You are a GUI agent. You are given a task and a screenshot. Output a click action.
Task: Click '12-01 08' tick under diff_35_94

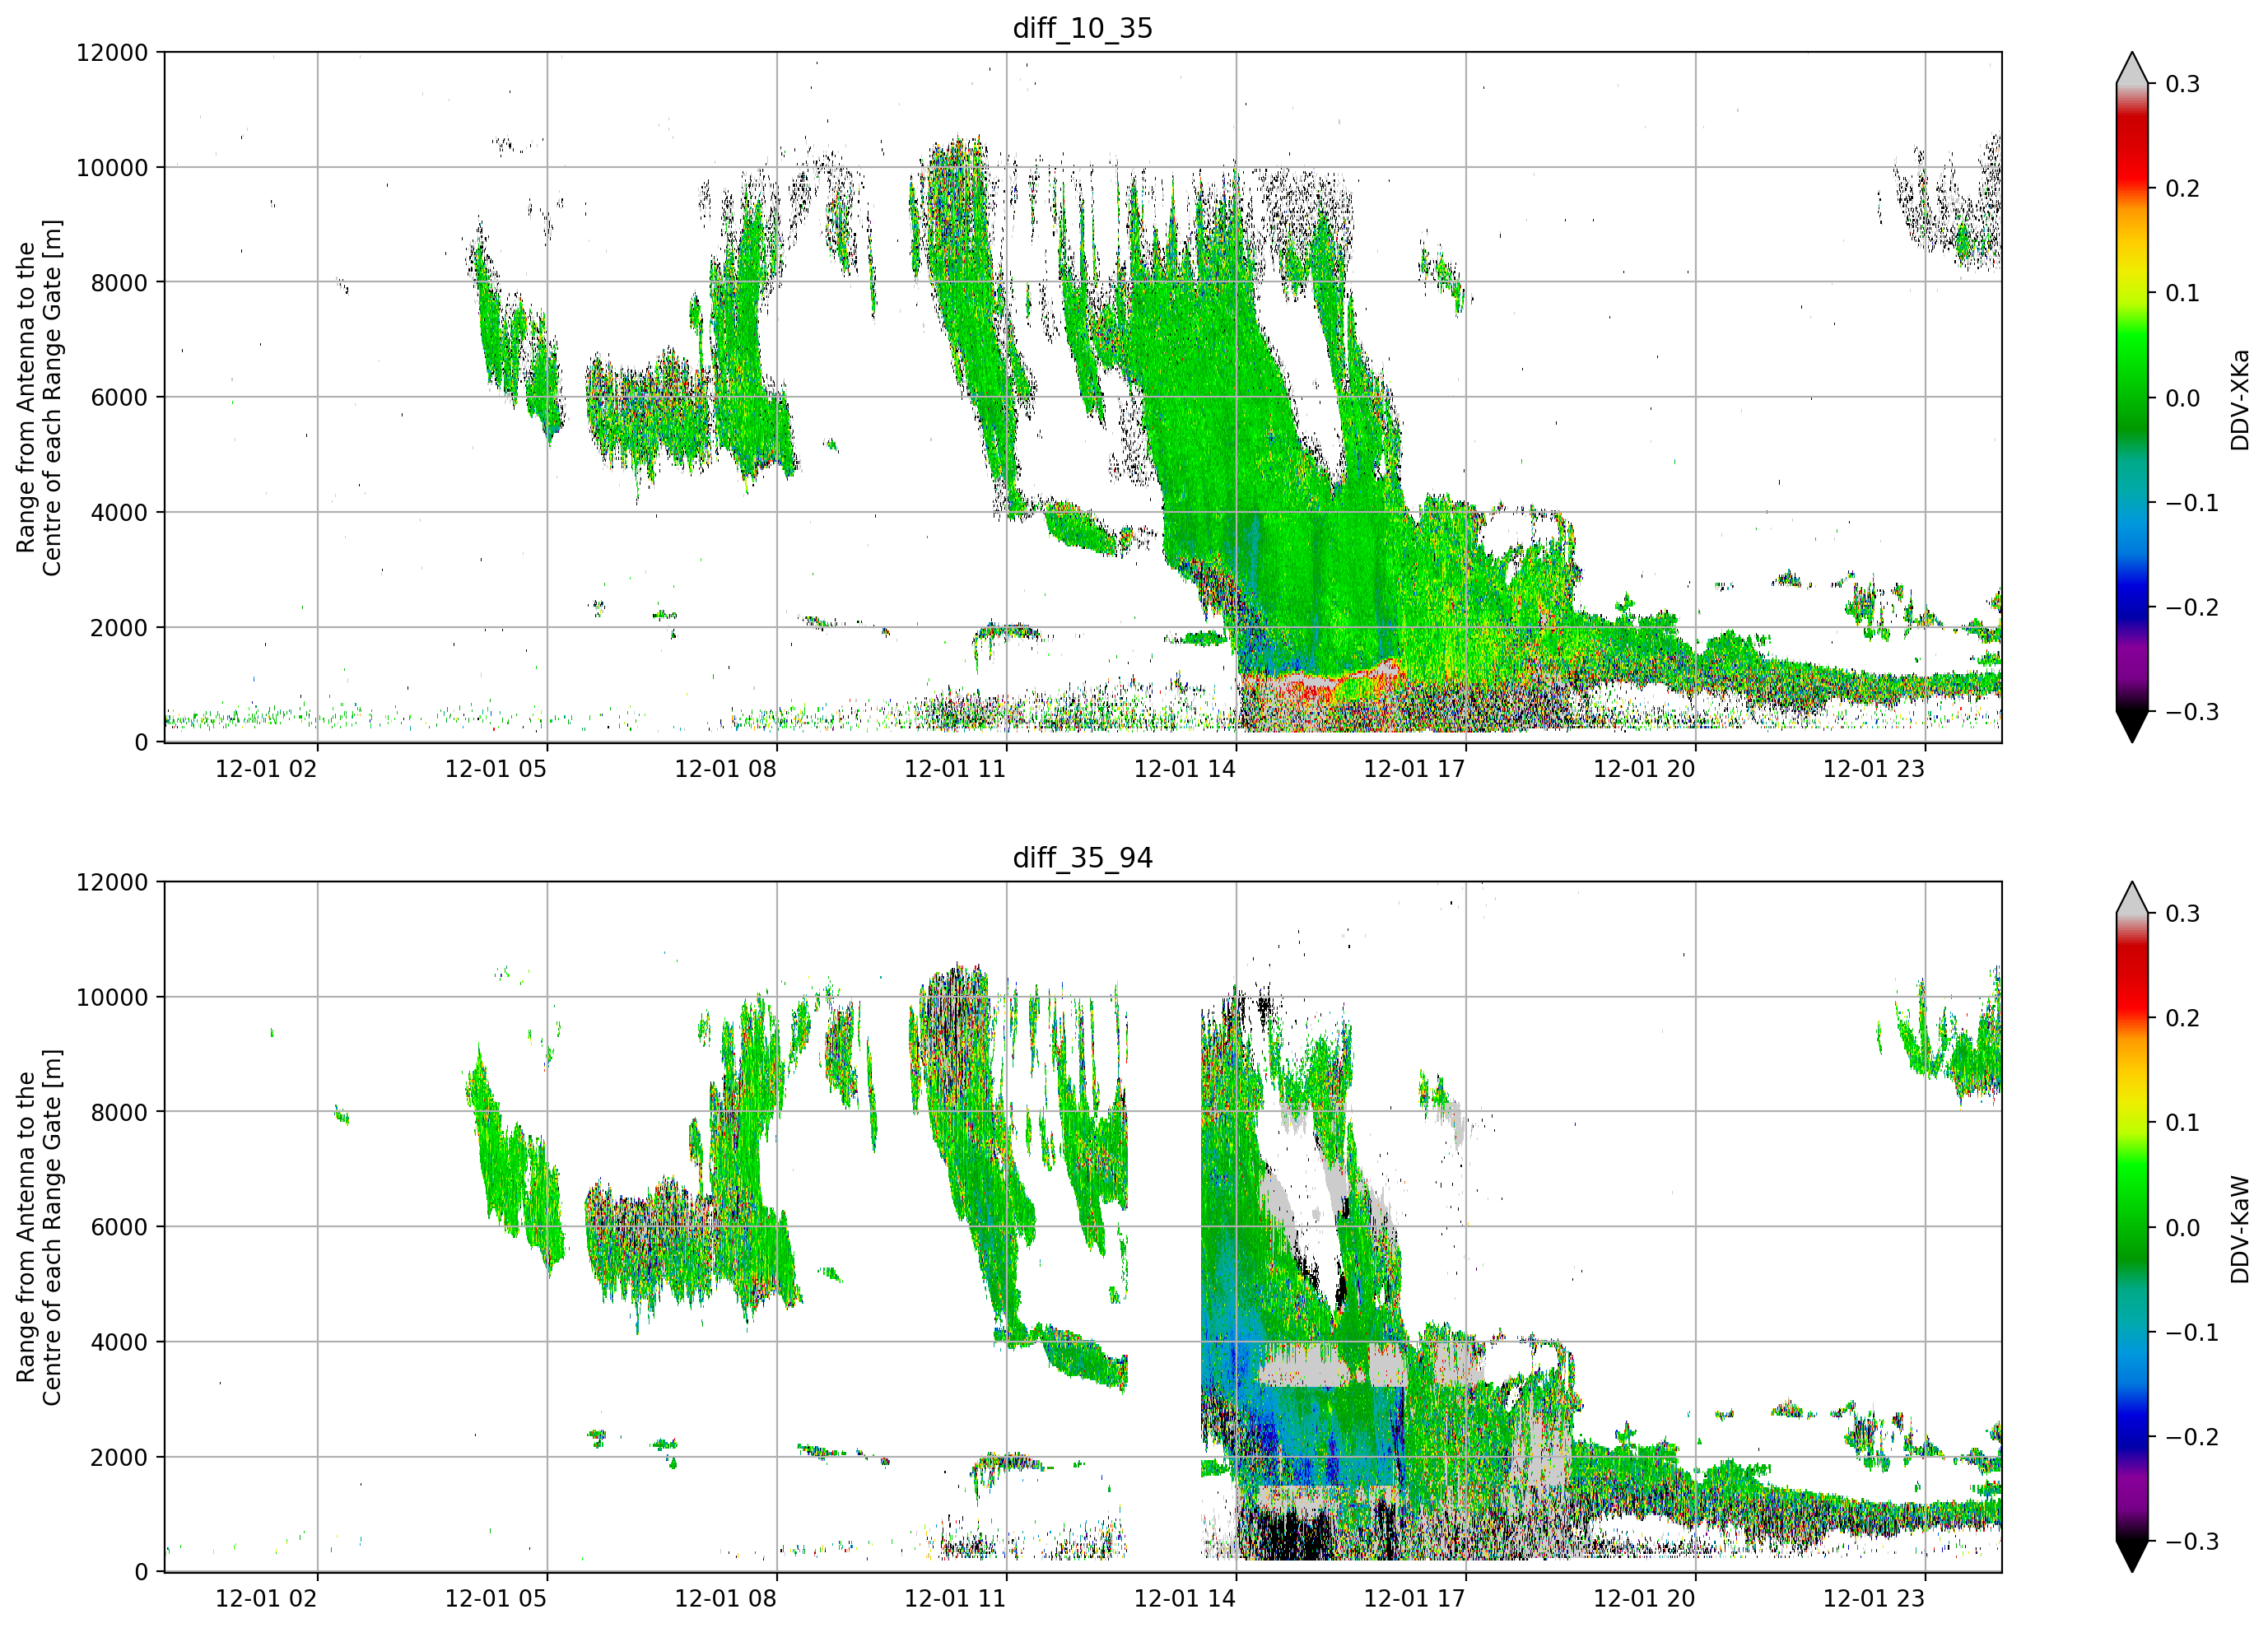click(725, 1598)
